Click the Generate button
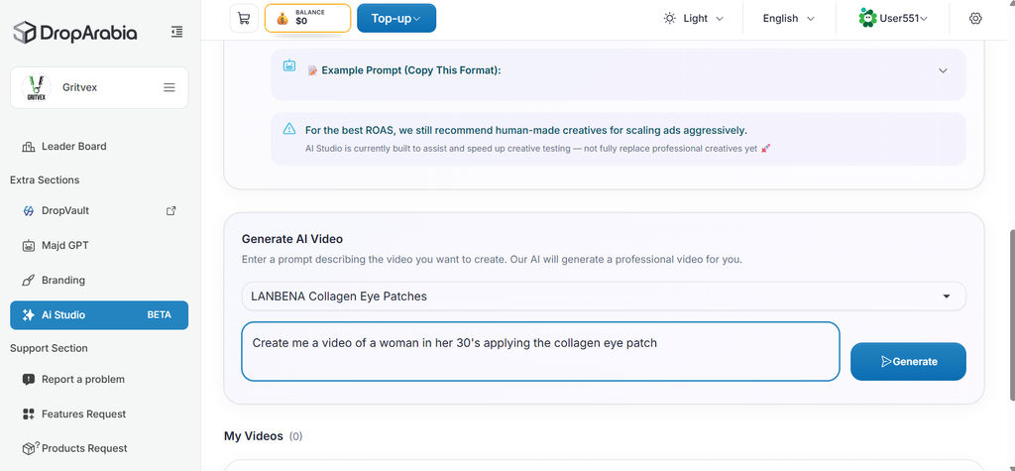1015x471 pixels. point(908,362)
